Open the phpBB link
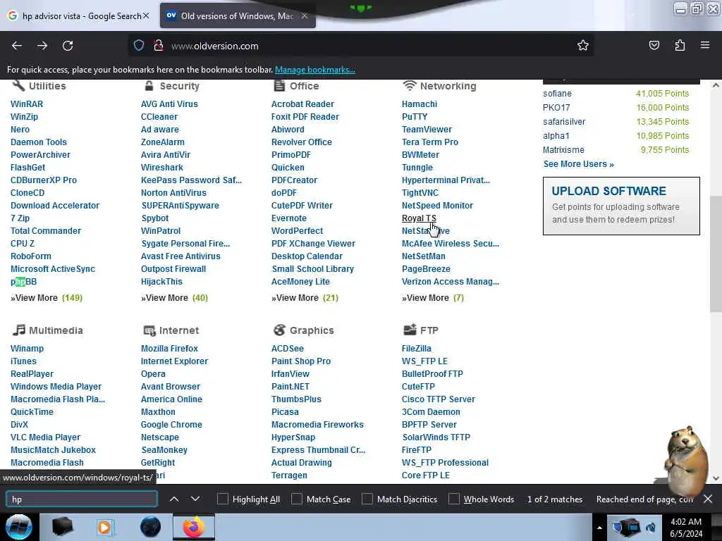Viewport: 722px width, 541px height. (23, 282)
